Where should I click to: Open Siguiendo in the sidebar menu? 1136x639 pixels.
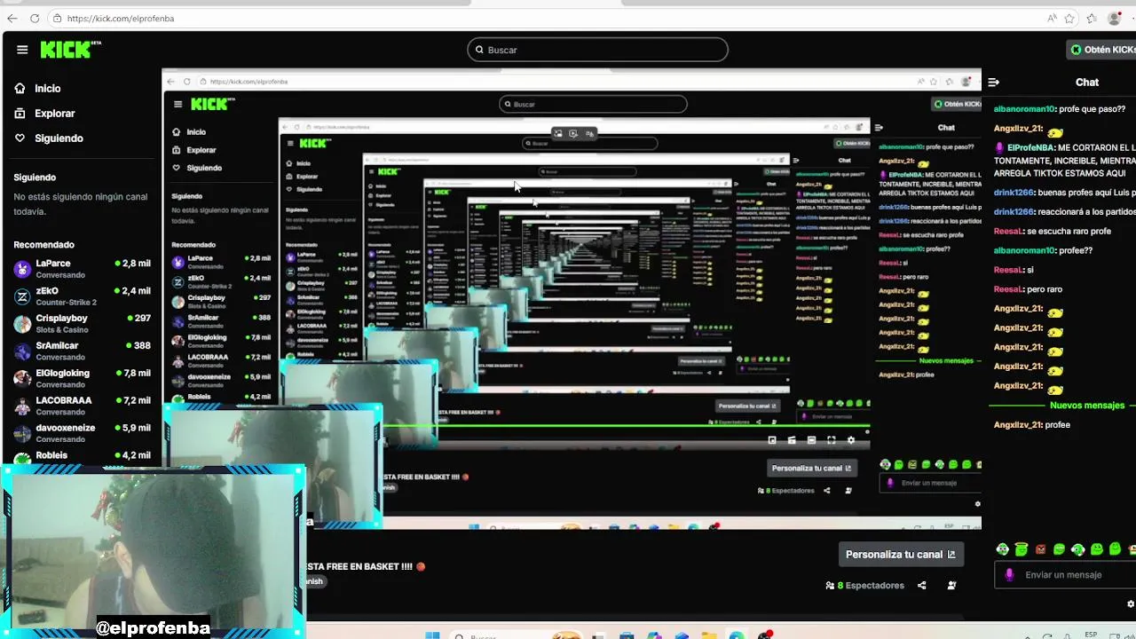[59, 138]
